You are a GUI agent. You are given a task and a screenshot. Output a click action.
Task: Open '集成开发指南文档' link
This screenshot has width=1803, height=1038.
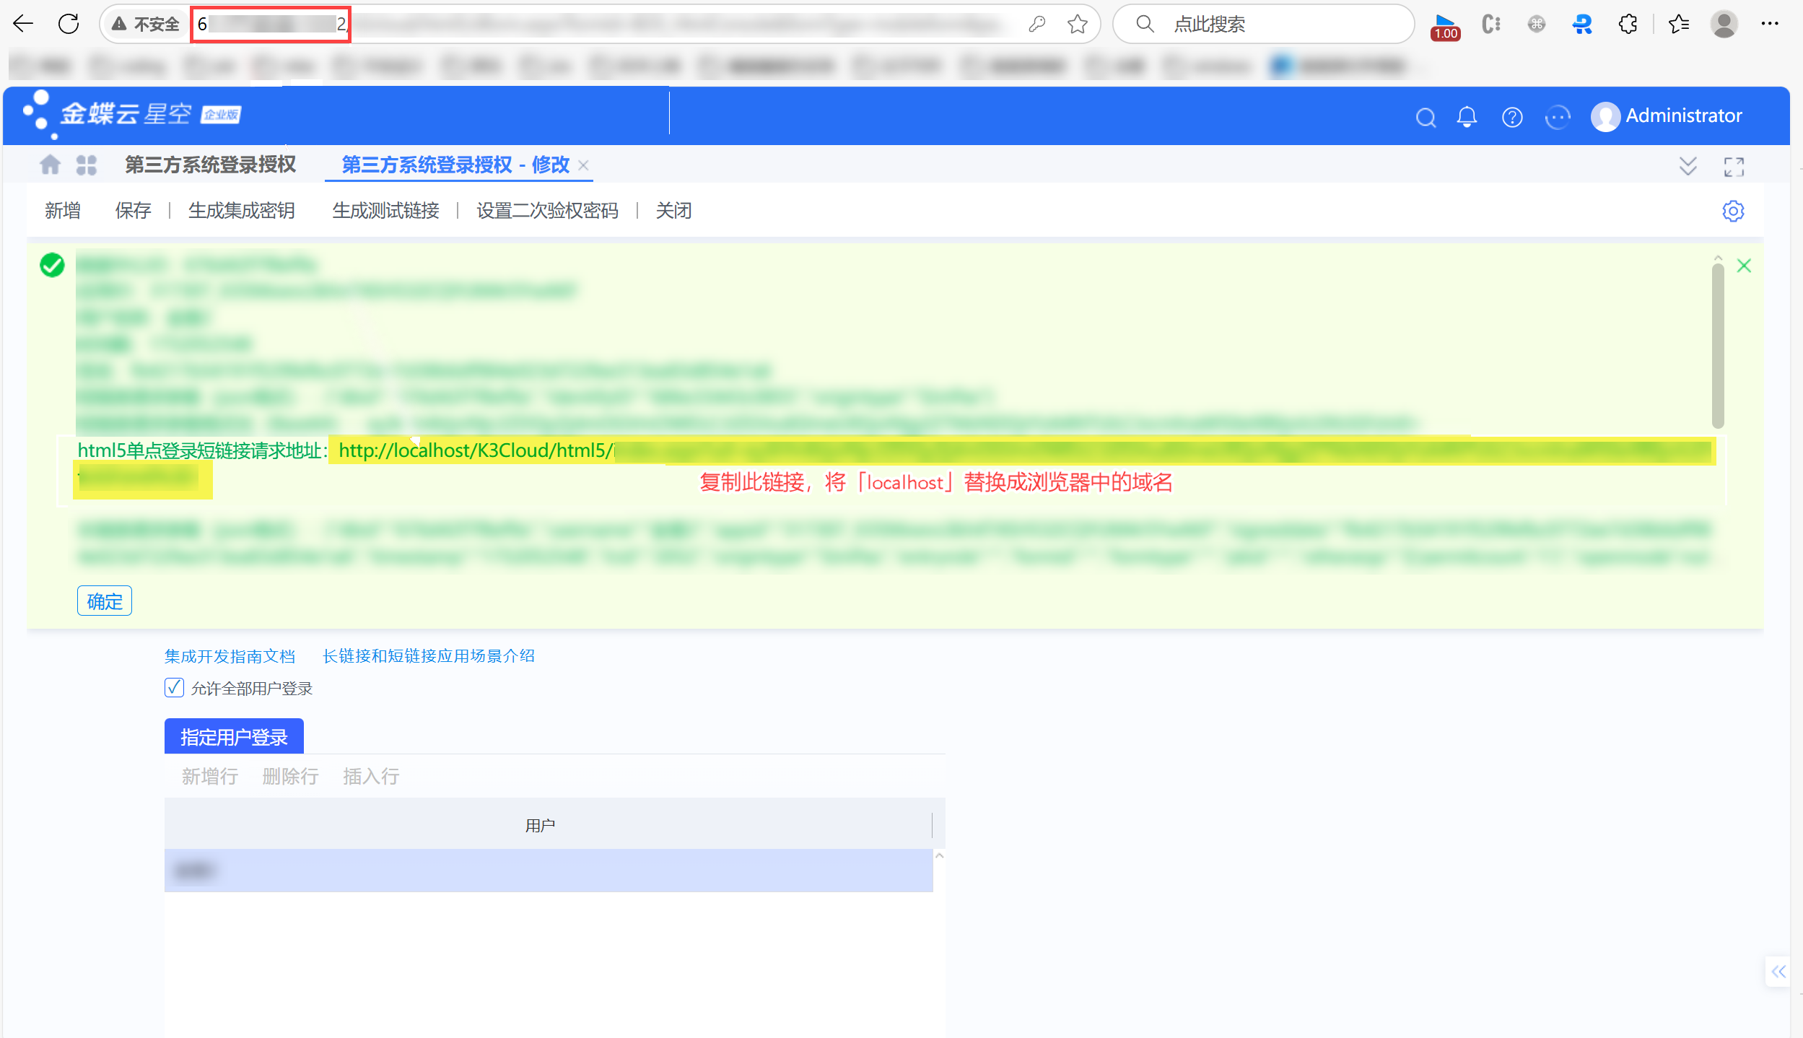(x=230, y=656)
